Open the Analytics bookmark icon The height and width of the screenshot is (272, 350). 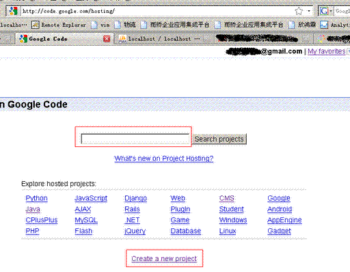(324, 25)
